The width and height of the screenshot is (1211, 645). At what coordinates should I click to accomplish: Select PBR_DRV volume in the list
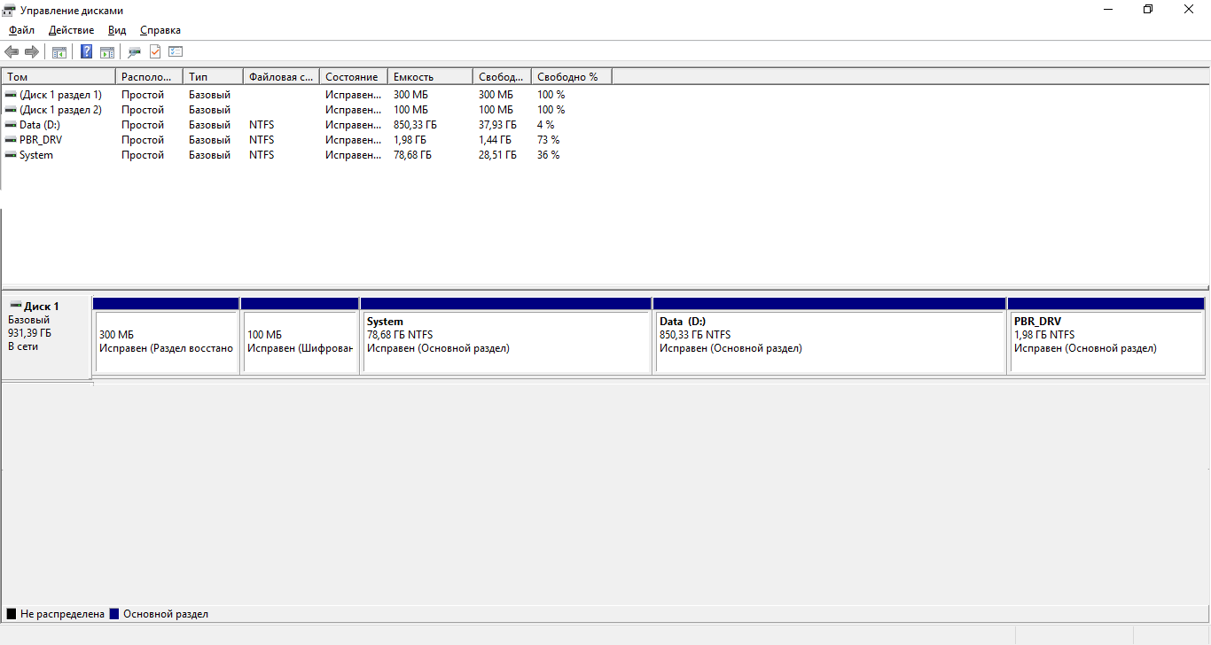(41, 140)
